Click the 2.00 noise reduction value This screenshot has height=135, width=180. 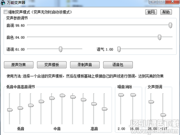121,129
